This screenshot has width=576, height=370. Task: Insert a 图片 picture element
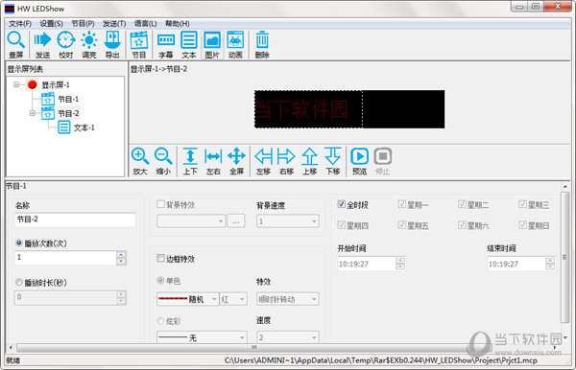(212, 45)
